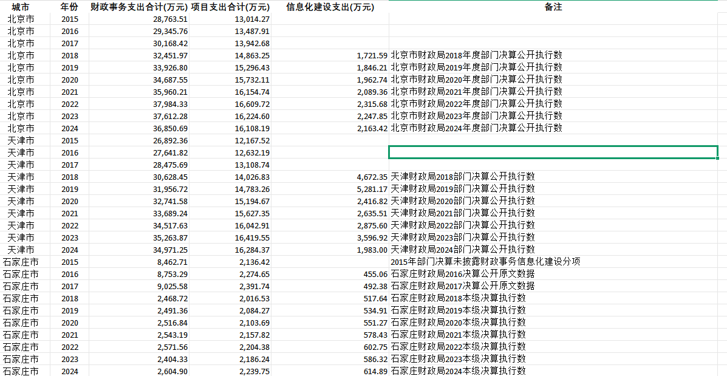The height and width of the screenshot is (376, 727).
Task: Click note 北京市财政局2024年度部门决算公开执行数
Action: tap(477, 128)
